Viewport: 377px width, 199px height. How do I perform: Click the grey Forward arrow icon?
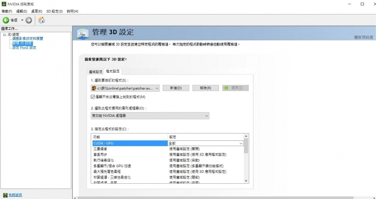(29, 20)
